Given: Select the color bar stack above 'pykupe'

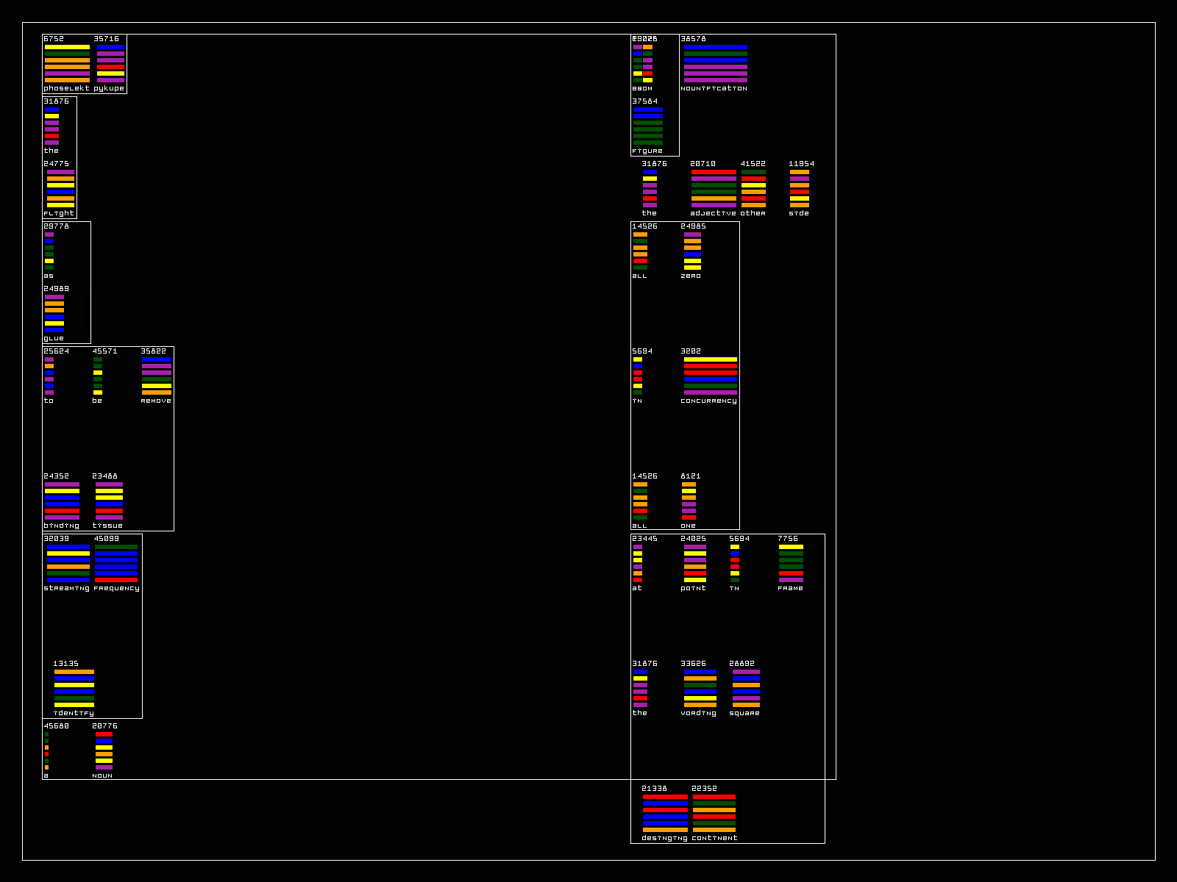Looking at the screenshot, I should coord(110,63).
